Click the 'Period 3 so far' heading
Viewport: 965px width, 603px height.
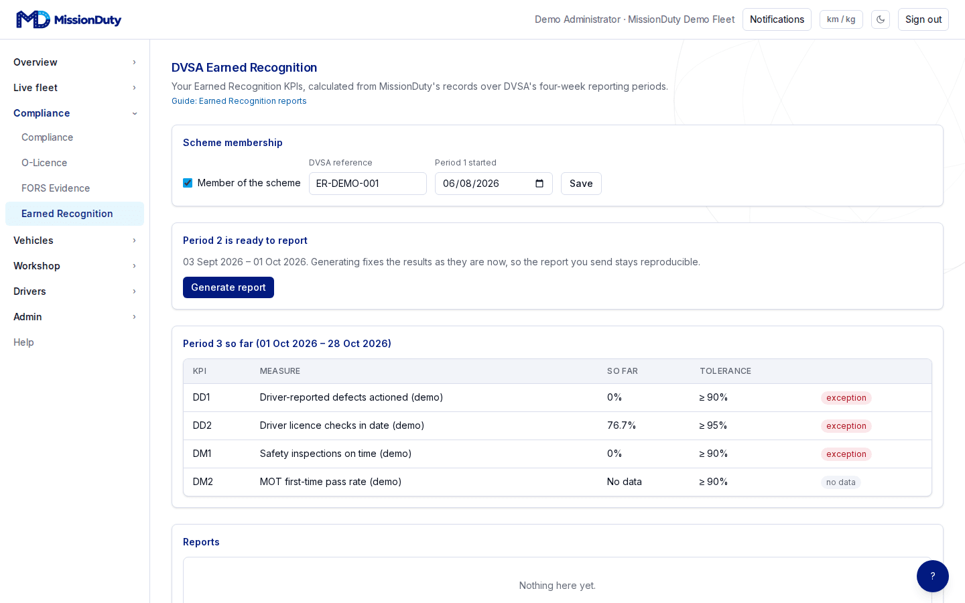click(287, 344)
